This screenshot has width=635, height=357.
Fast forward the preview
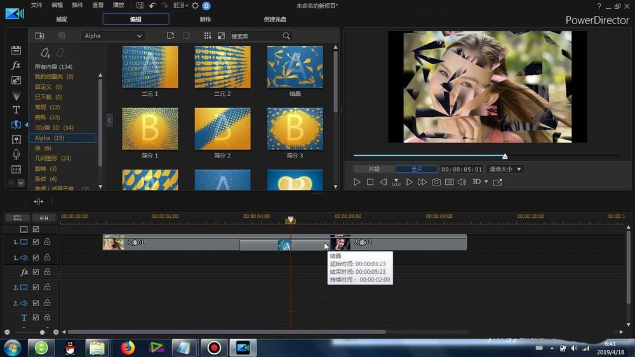[x=422, y=182]
